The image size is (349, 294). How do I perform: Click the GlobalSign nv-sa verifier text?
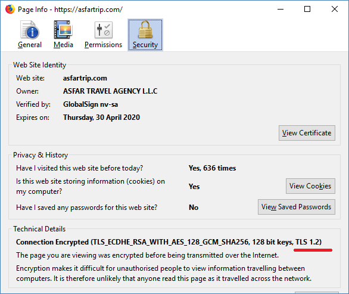[x=91, y=104]
